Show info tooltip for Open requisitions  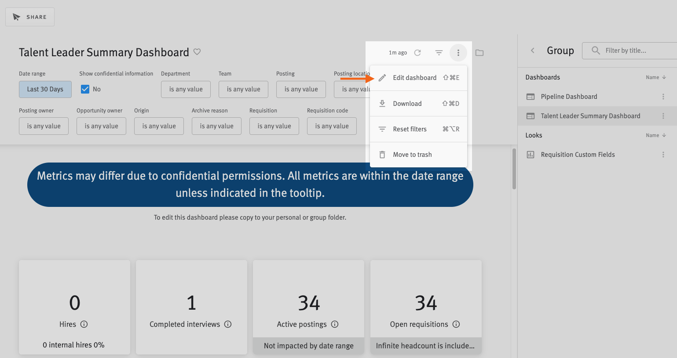(456, 324)
